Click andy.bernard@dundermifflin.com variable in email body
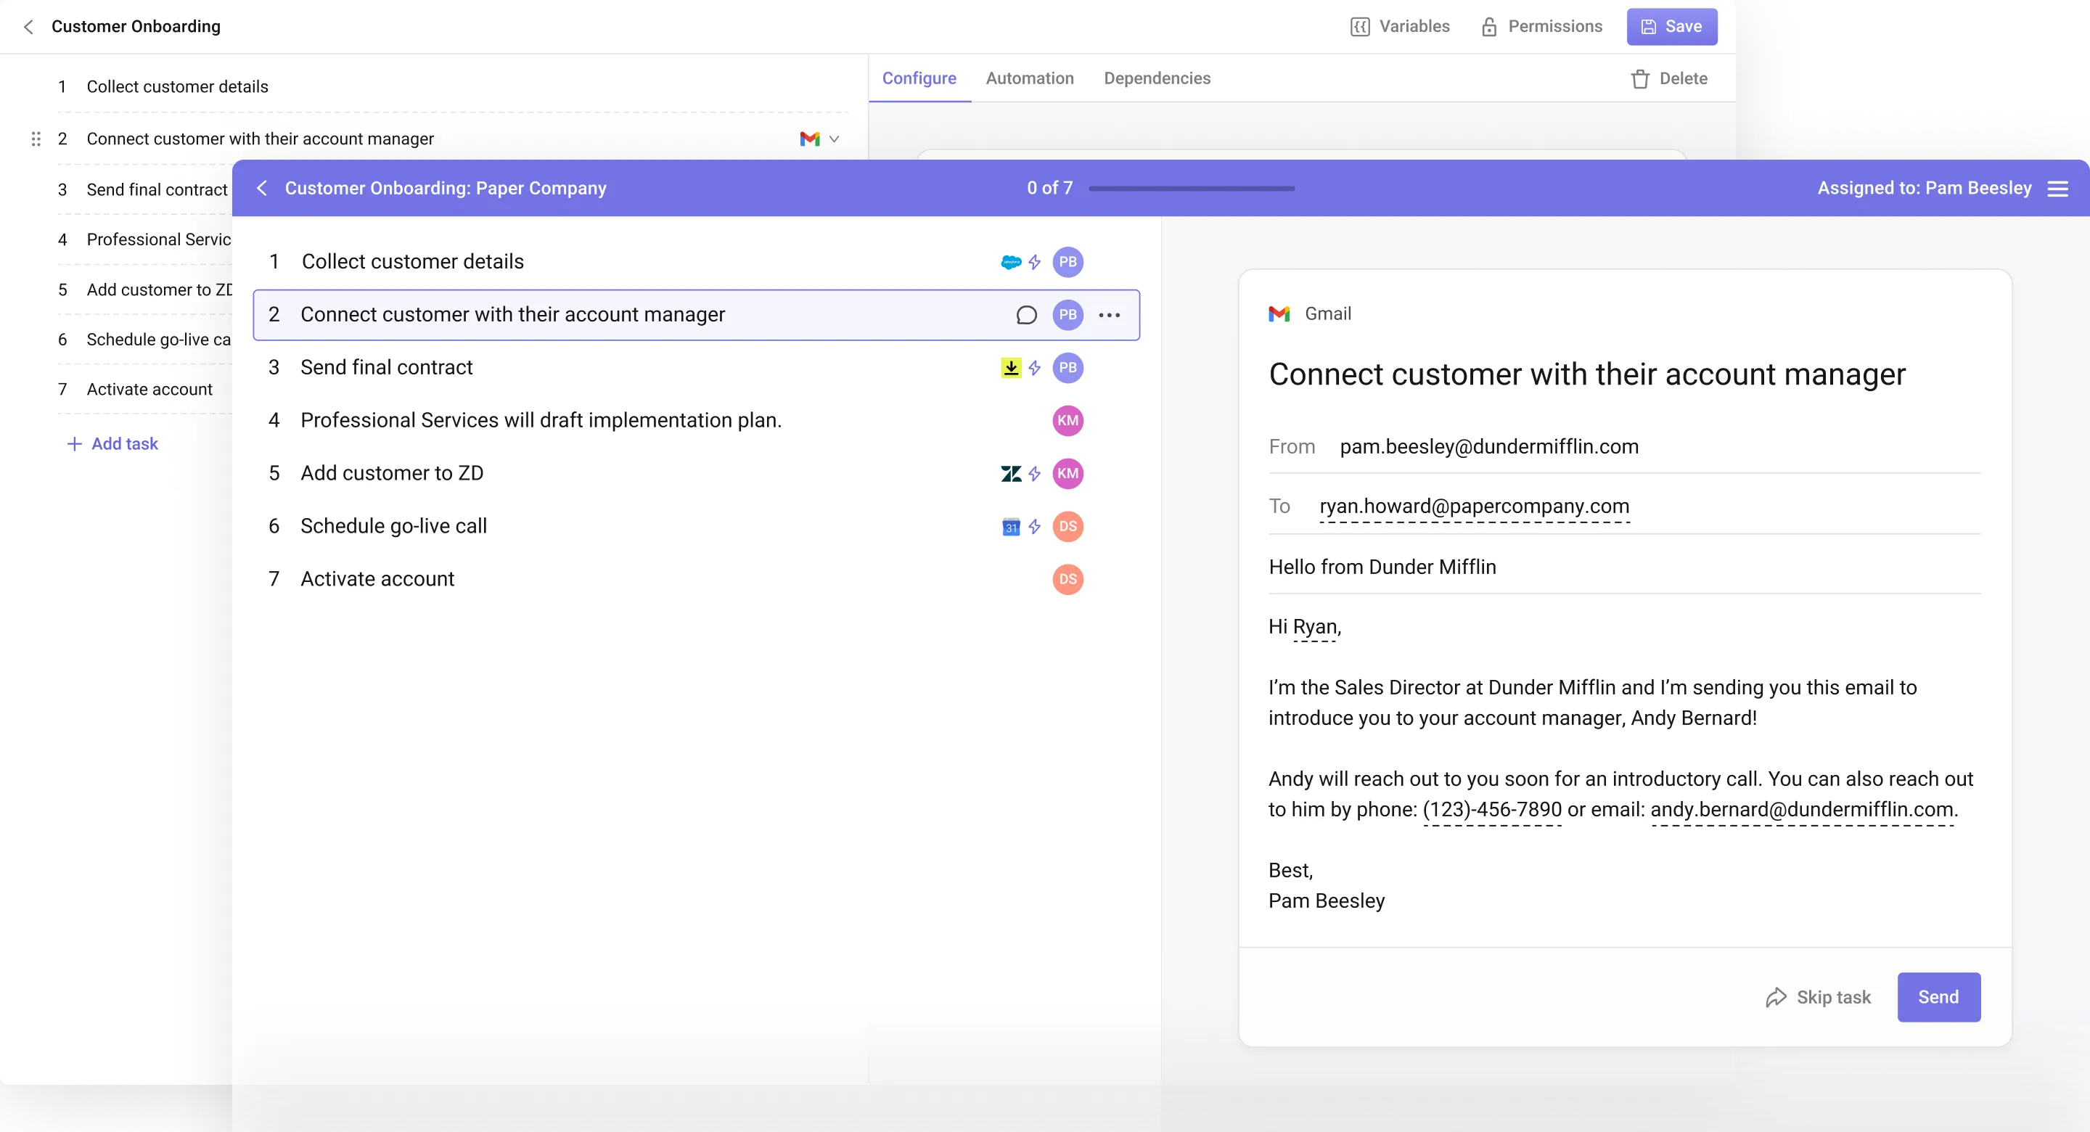 point(1801,810)
